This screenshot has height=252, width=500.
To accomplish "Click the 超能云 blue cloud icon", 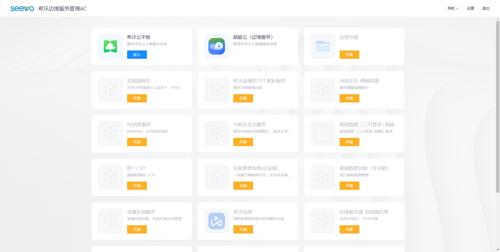I will coord(217,46).
